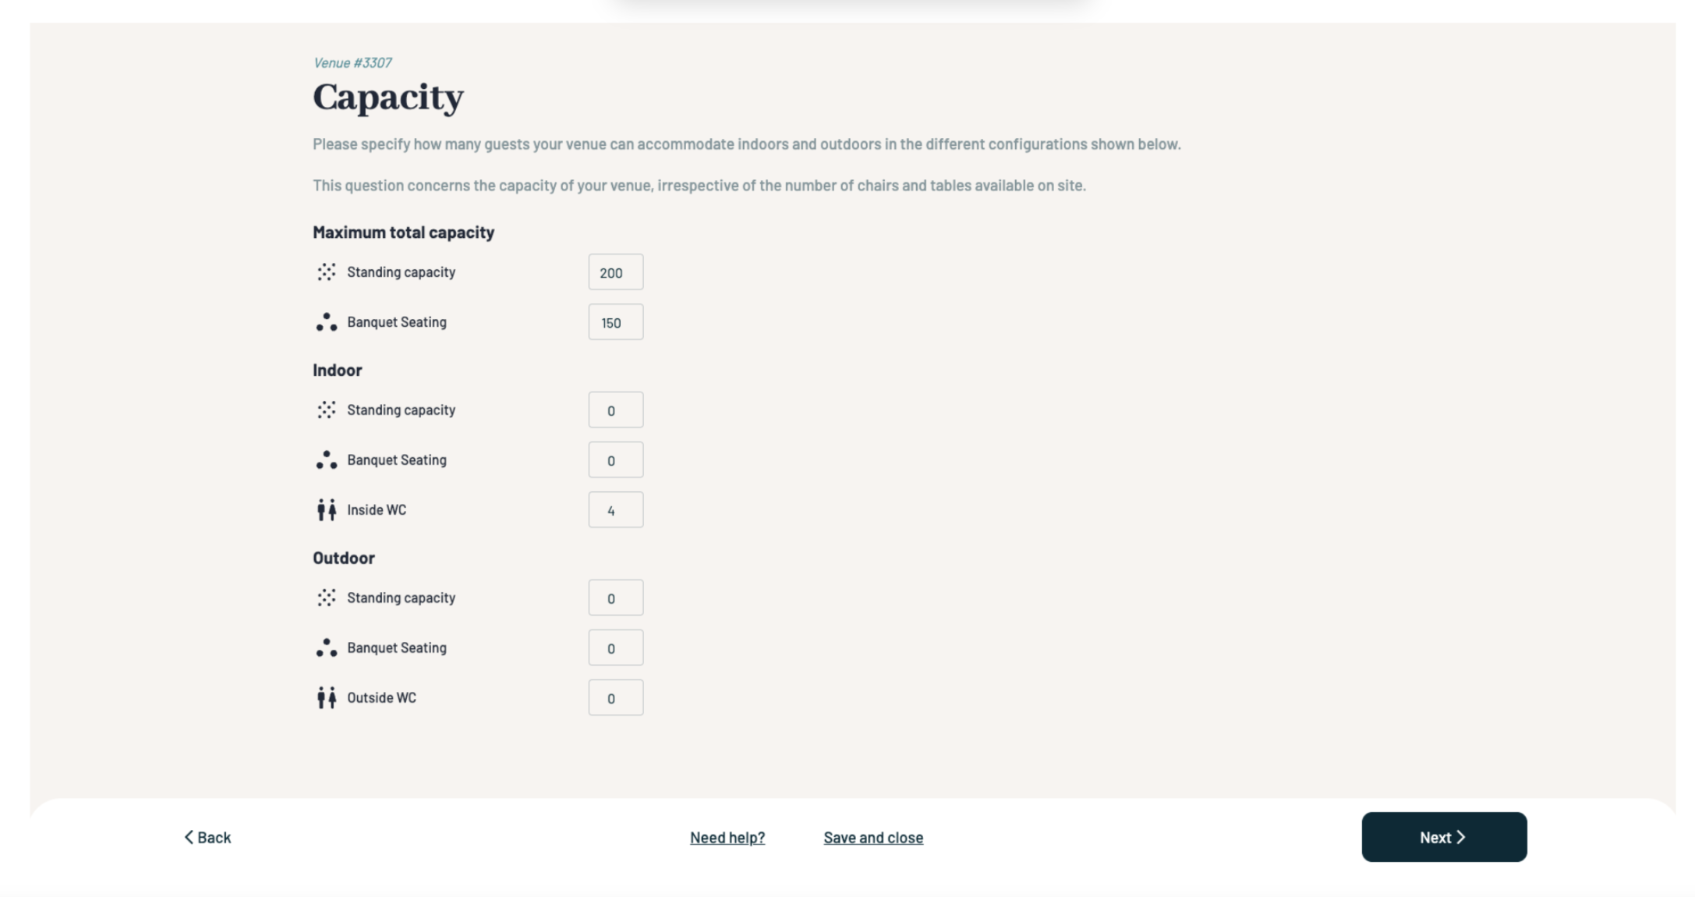Edit the Inside WC count field
1695x897 pixels.
coord(616,510)
